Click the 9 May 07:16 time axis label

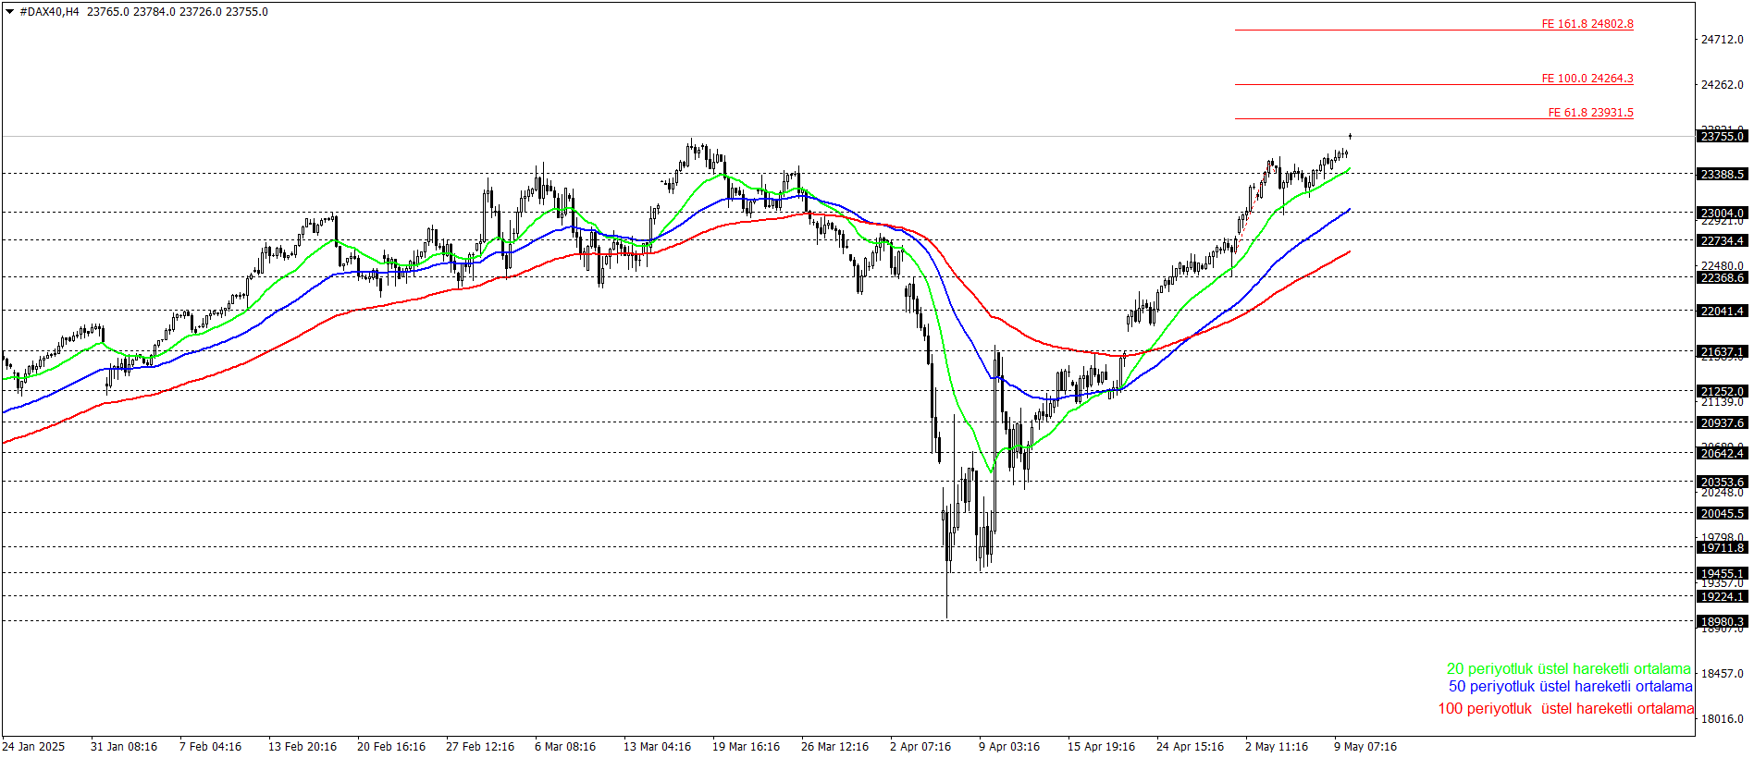[x=1365, y=747]
